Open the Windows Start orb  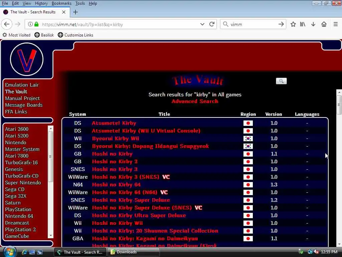(10, 252)
